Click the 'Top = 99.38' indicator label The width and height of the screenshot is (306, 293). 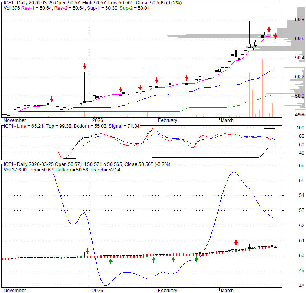(x=58, y=126)
